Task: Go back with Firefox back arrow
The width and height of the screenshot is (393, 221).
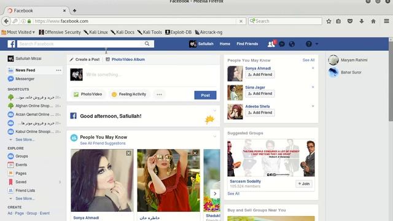Action: (6, 21)
